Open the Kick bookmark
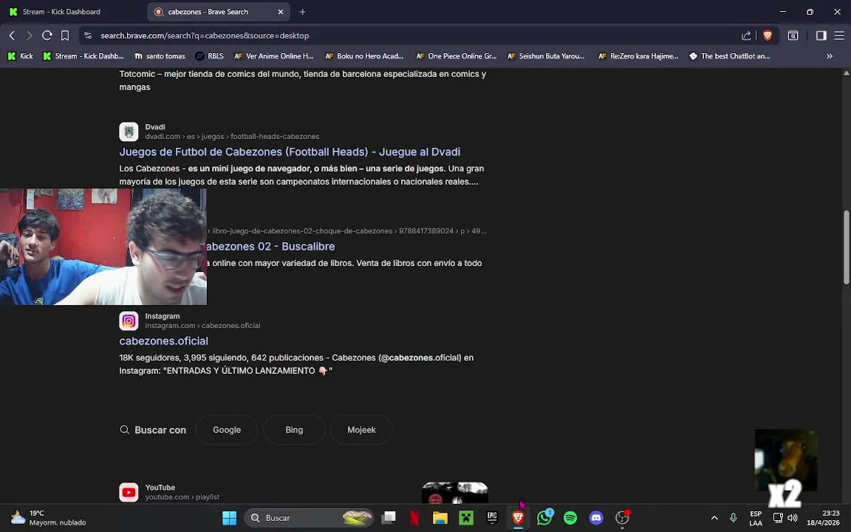The image size is (851, 532). pyautogui.click(x=21, y=56)
